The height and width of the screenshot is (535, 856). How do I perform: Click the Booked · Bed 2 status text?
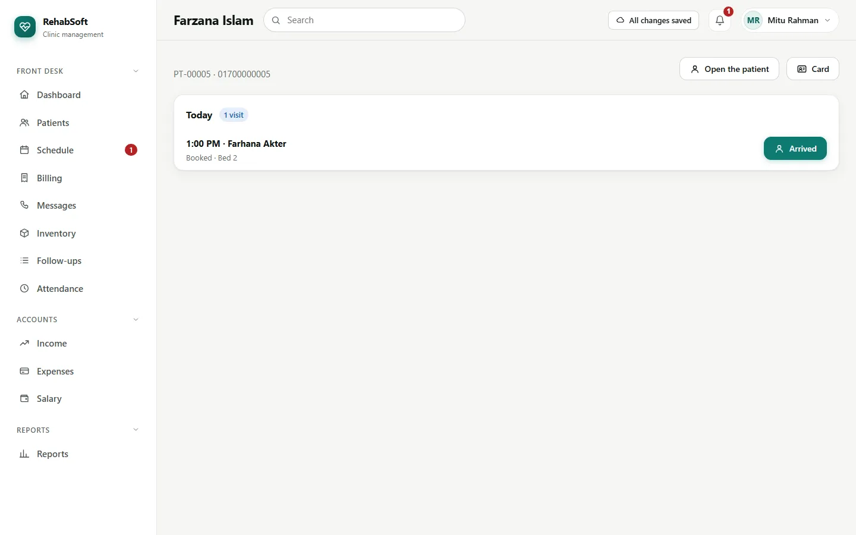(212, 158)
